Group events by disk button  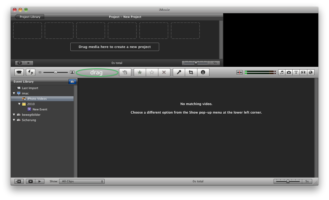[x=72, y=82]
